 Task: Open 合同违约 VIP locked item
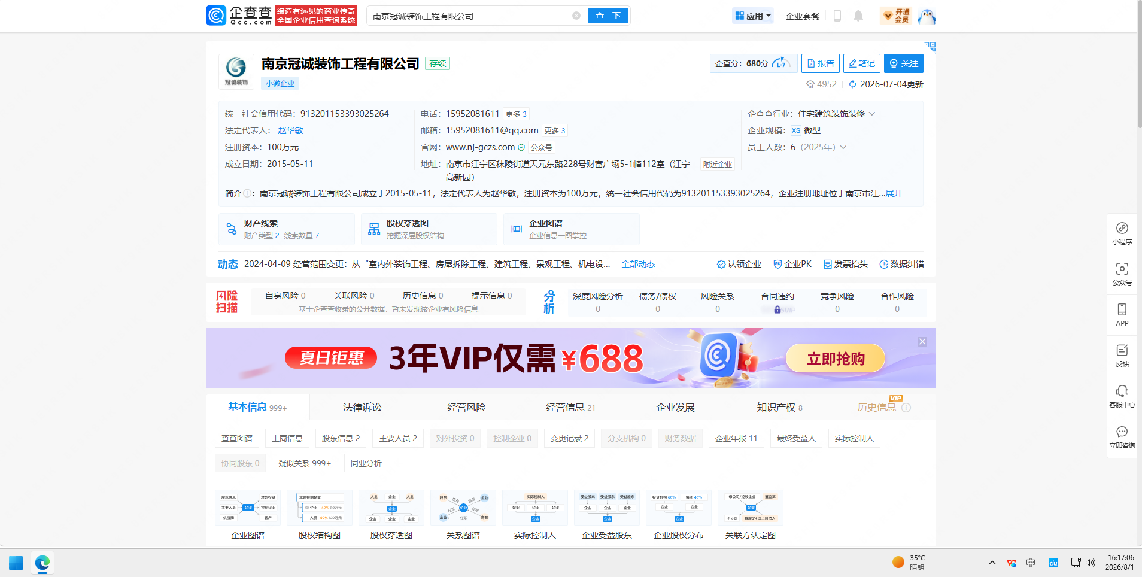pos(777,302)
